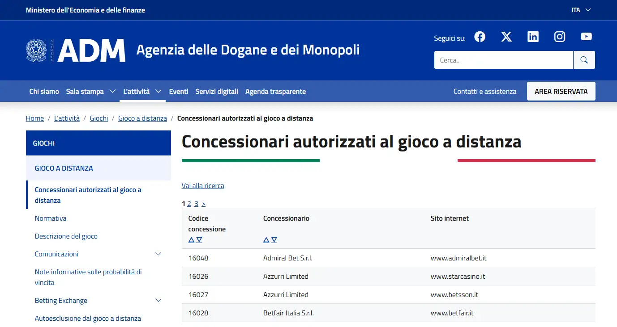Open Ministero dell'Economia e delle finanze link

click(x=86, y=10)
